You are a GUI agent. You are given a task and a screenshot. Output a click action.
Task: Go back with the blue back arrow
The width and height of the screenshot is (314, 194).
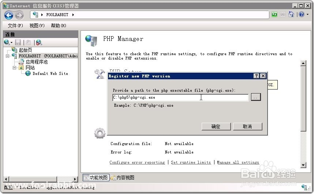click(9, 15)
